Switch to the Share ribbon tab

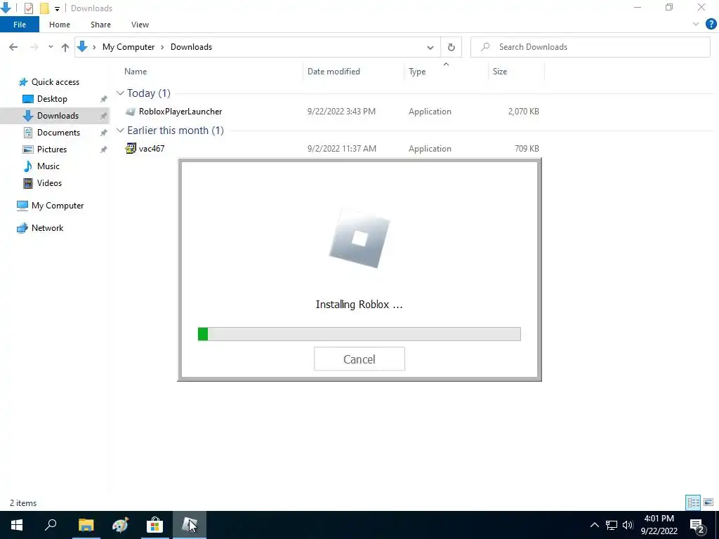[100, 25]
